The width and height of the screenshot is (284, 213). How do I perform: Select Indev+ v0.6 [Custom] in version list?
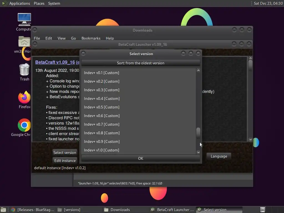139,116
